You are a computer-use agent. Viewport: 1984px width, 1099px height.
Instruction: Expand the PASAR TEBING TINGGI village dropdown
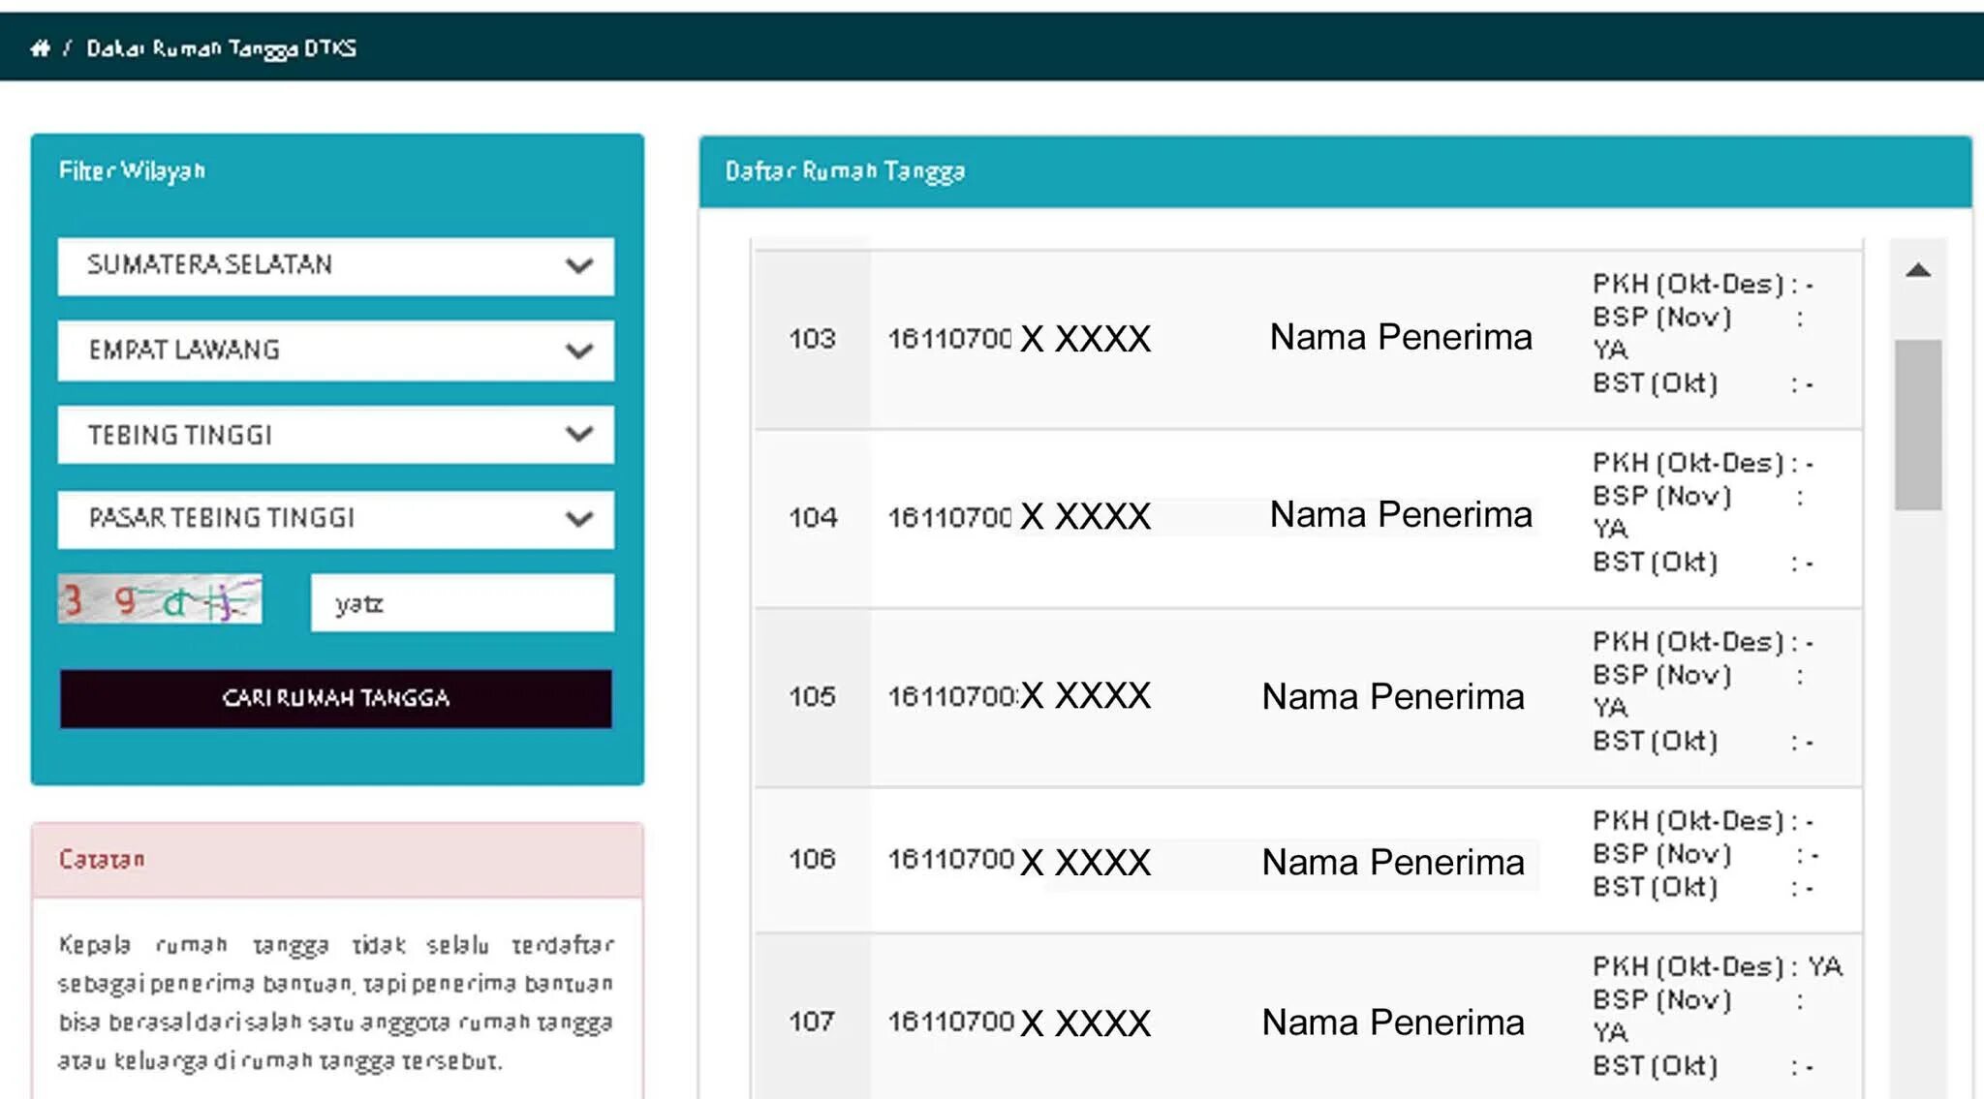(335, 518)
